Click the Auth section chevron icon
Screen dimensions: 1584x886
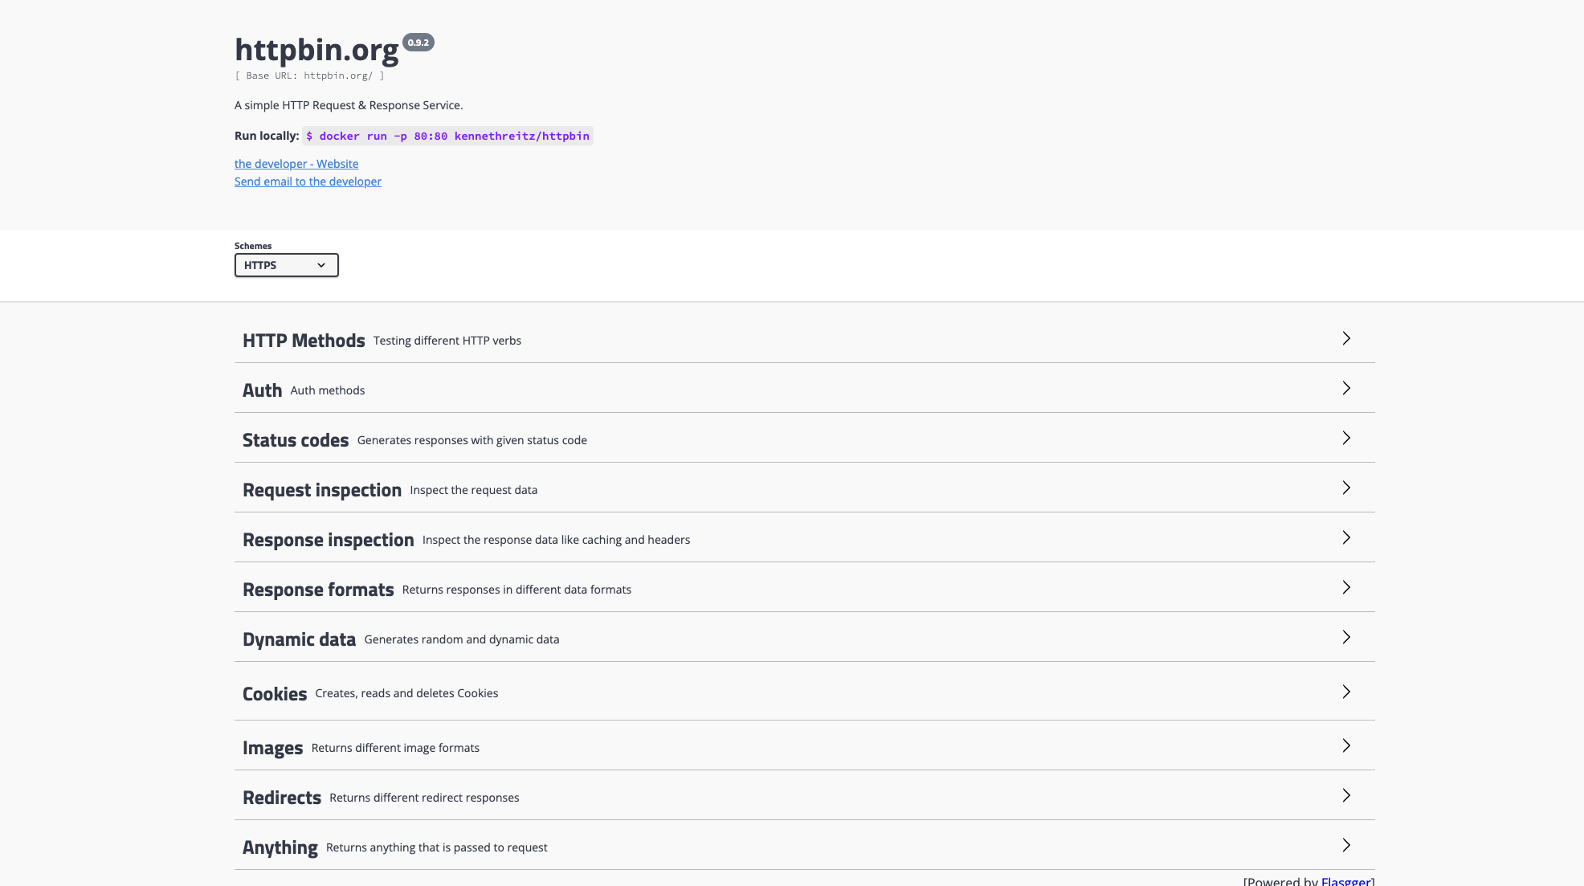1346,389
